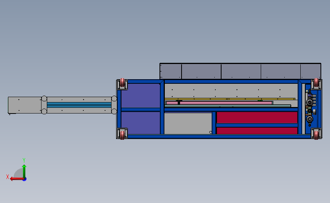Select the dark gray cover above the frame
This screenshot has height=203, width=330.
tap(240, 71)
